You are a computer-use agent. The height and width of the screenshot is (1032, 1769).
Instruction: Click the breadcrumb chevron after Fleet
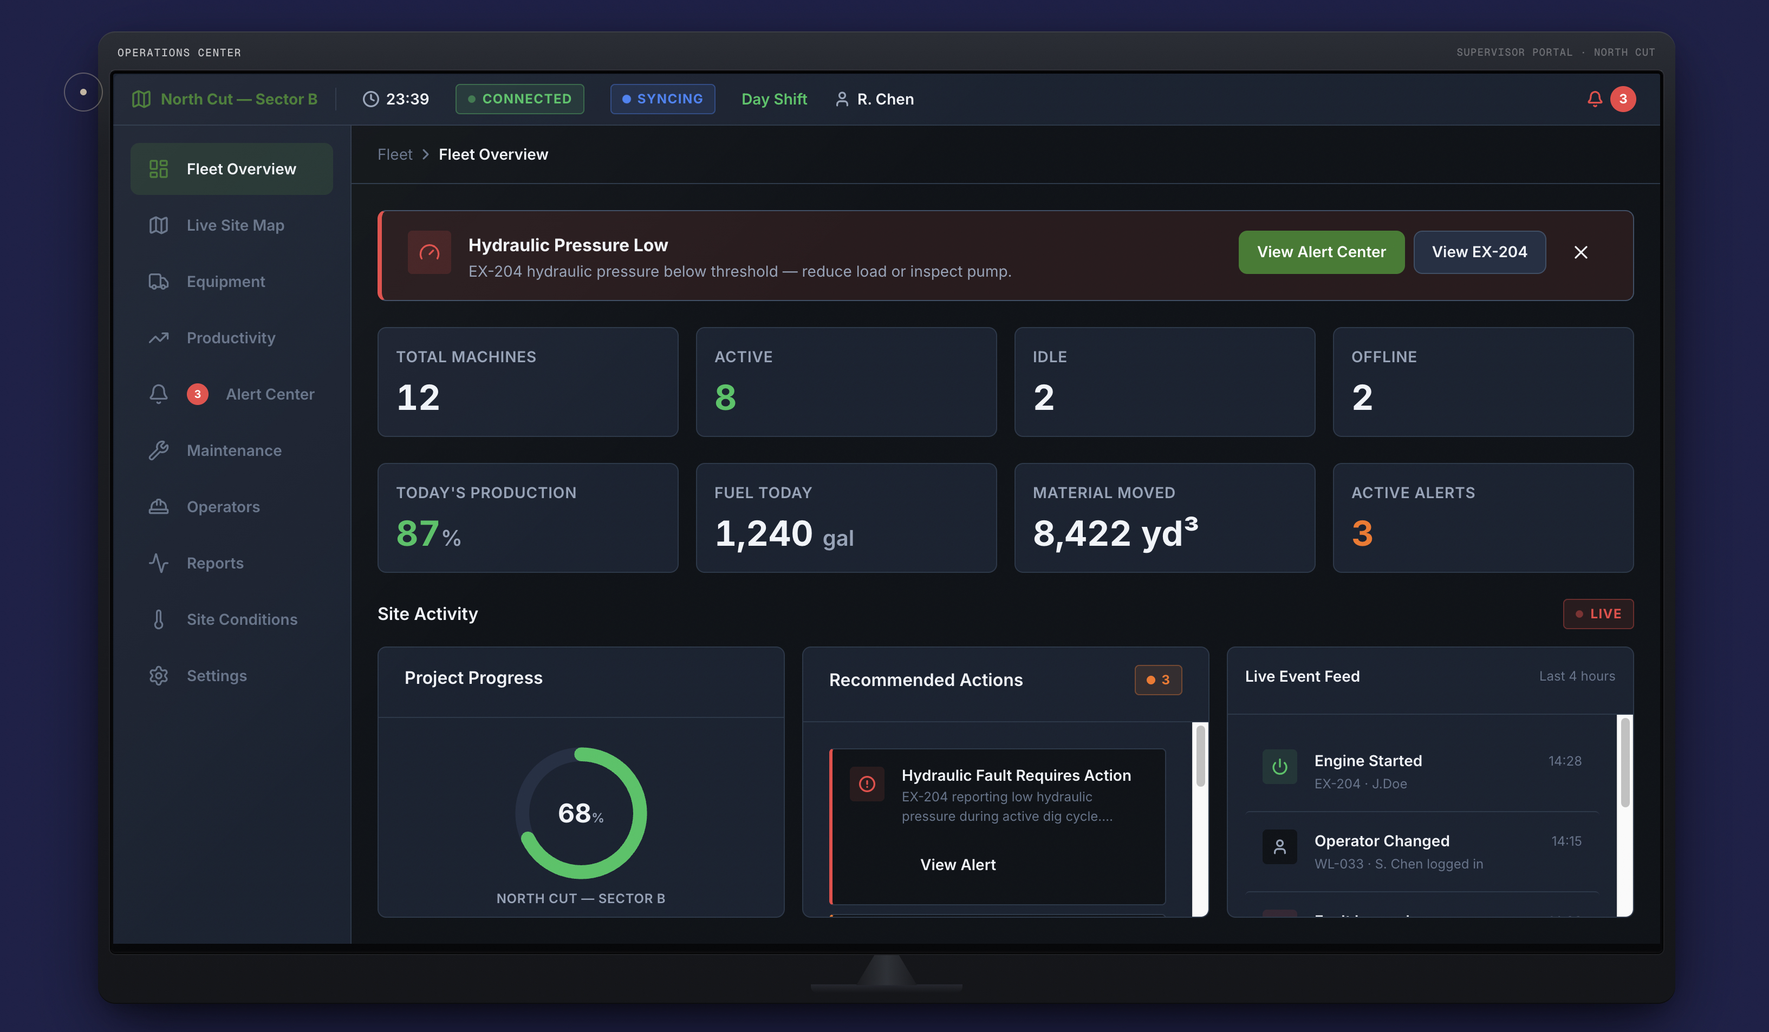coord(425,154)
